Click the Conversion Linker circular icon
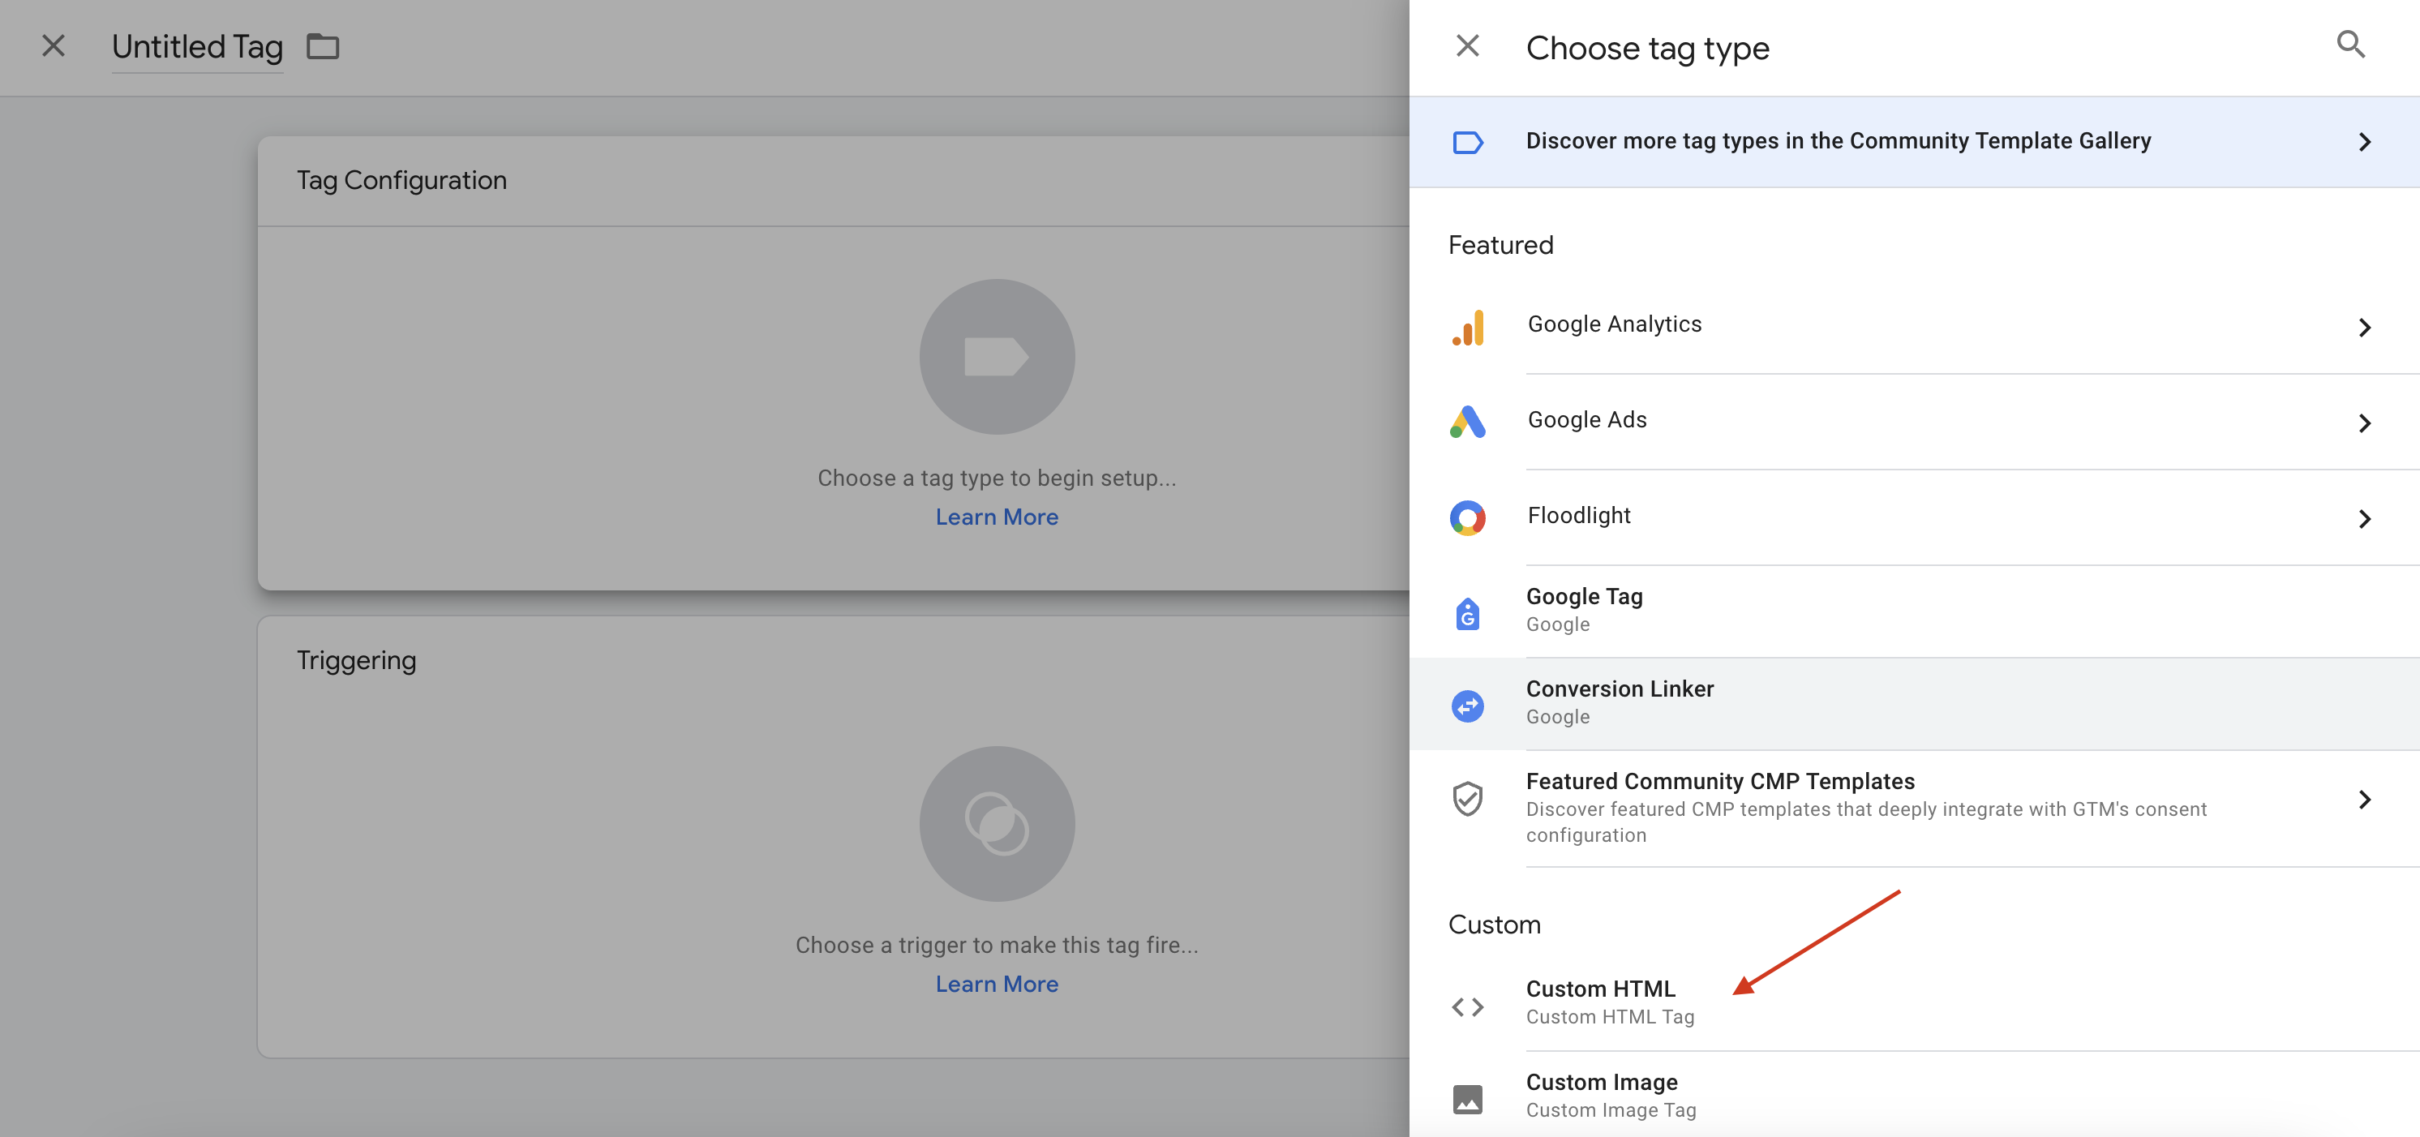Screen dimensions: 2420x1137 (1467, 705)
